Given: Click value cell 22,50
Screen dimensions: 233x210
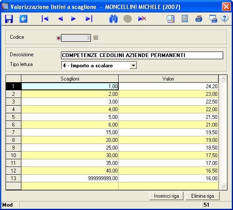Looking at the screenshot, I should (169, 102).
